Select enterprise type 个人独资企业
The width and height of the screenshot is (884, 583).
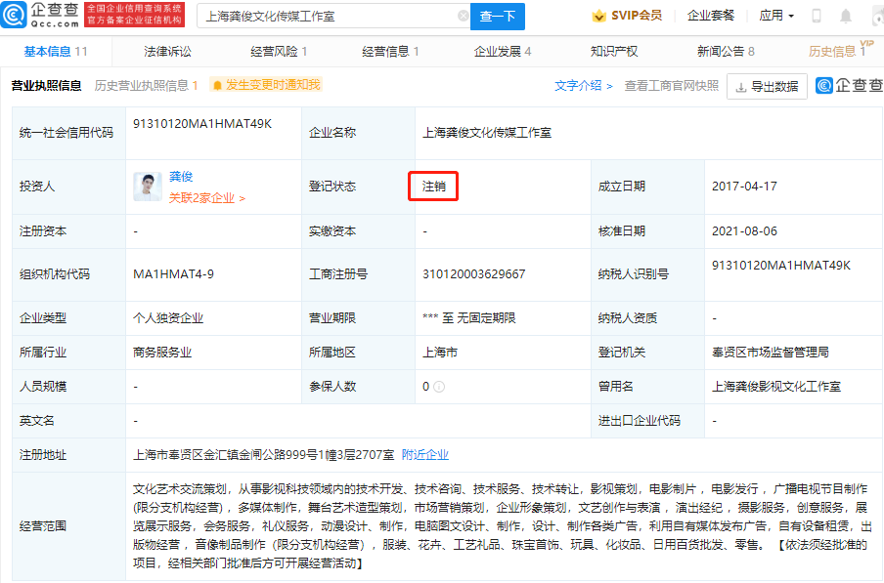[168, 318]
